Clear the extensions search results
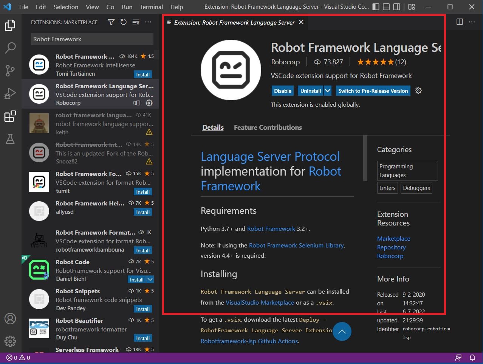Image resolution: width=483 pixels, height=364 pixels. 136,22
